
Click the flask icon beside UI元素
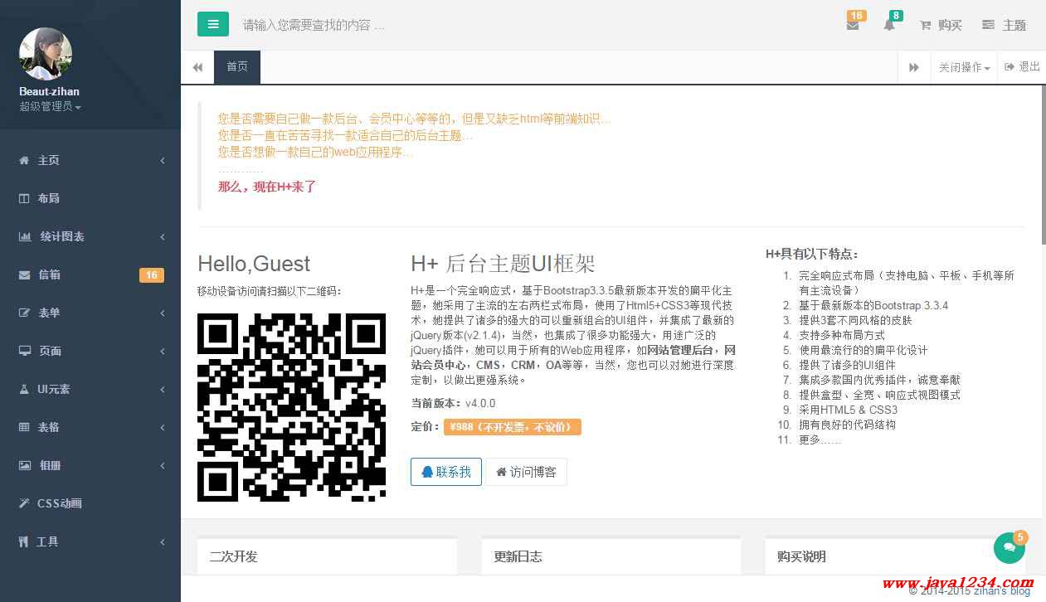coord(23,389)
